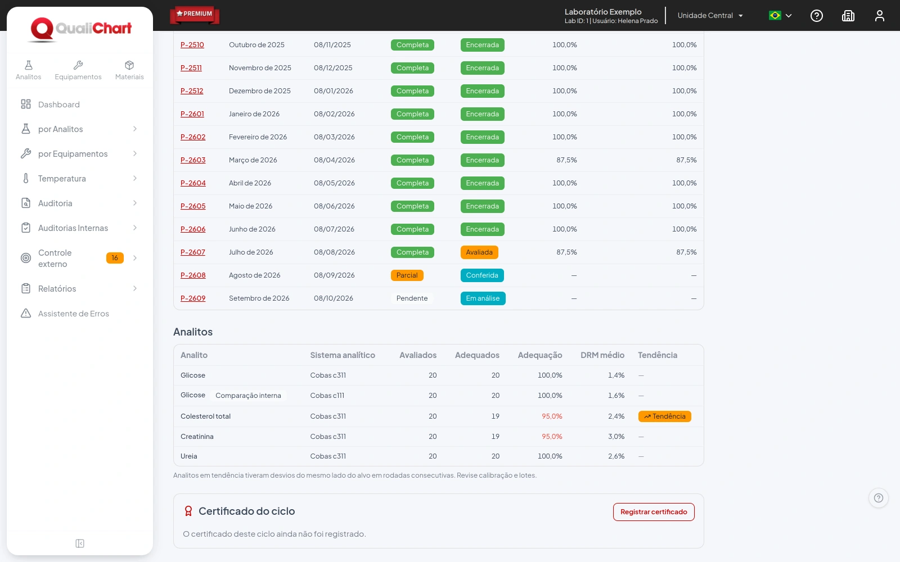Expand the Temperatura submenu chevron
This screenshot has height=562, width=900.
click(135, 179)
